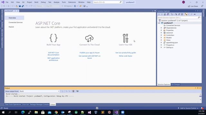The width and height of the screenshot is (206, 115).
Task: Open Microsoft Edge from the taskbar
Action: [x=23, y=112]
